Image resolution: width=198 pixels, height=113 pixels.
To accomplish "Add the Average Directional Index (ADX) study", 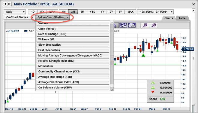I will [73, 82].
